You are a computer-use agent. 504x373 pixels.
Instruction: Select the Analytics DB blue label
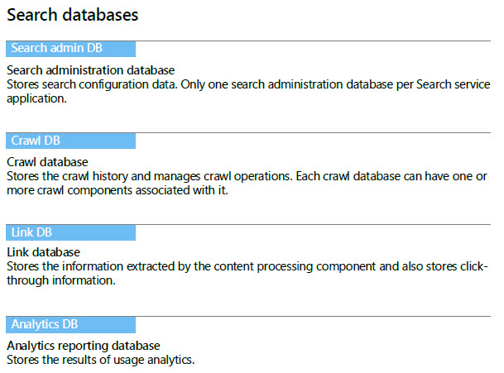[x=70, y=324]
